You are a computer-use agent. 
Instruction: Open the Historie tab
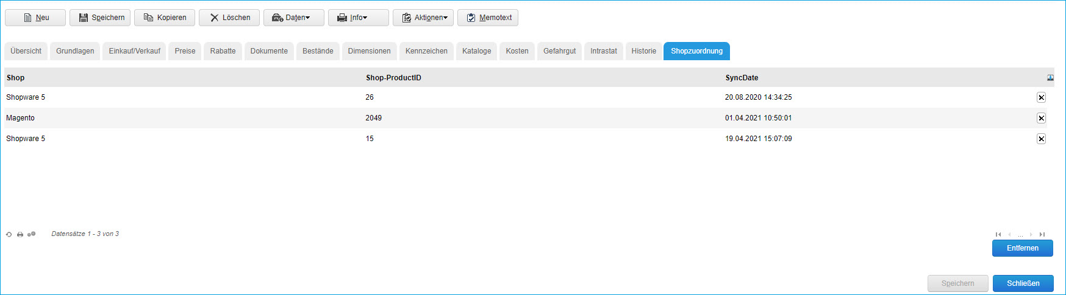coord(644,51)
